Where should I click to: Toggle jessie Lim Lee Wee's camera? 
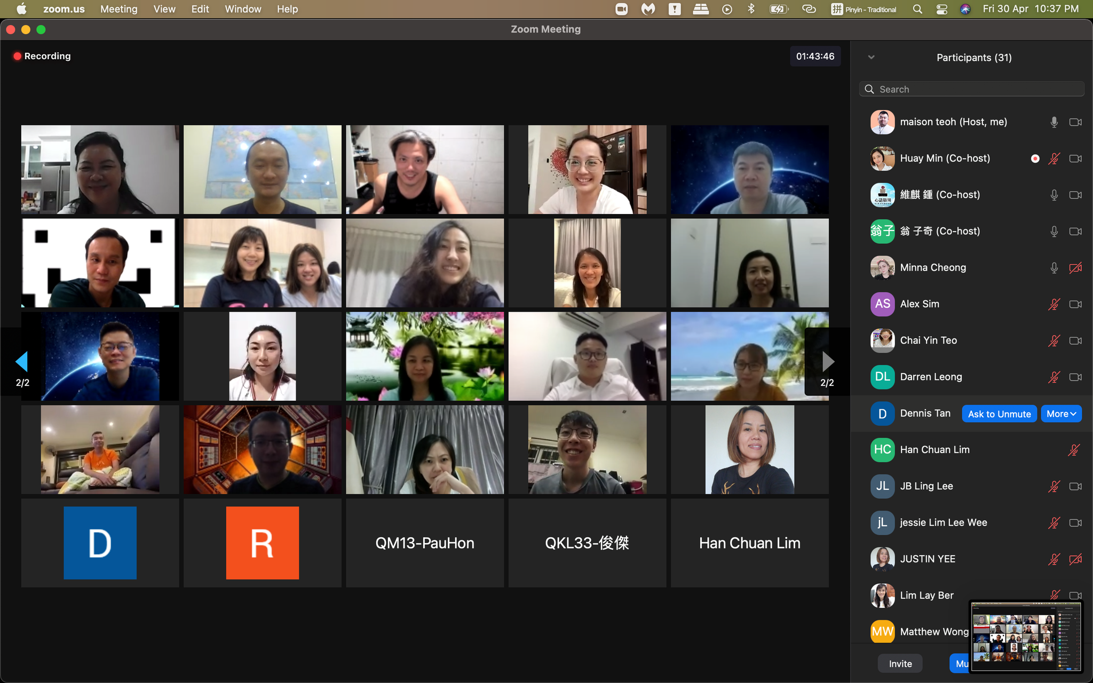pos(1075,523)
